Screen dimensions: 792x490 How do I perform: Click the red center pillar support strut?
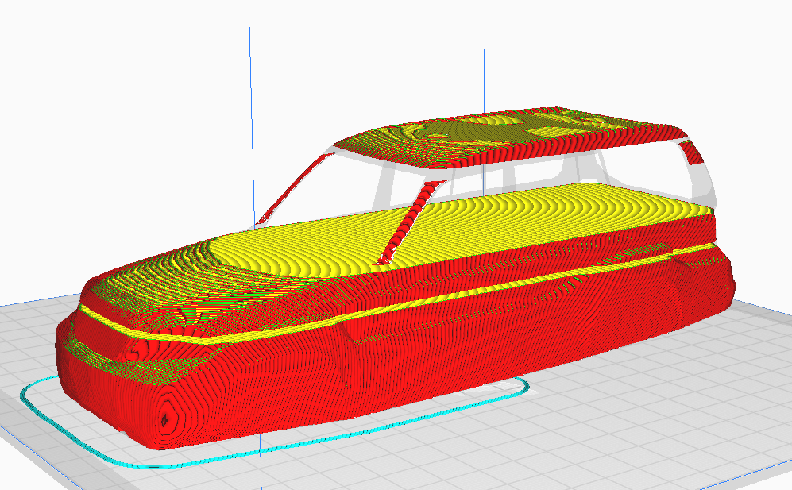click(x=410, y=222)
